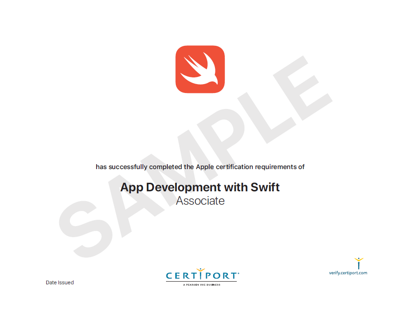The width and height of the screenshot is (401, 311).
Task: Open the verify.certiport.com link
Action: click(x=348, y=273)
